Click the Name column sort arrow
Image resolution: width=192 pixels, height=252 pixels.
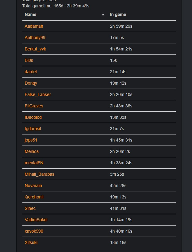tap(103, 15)
